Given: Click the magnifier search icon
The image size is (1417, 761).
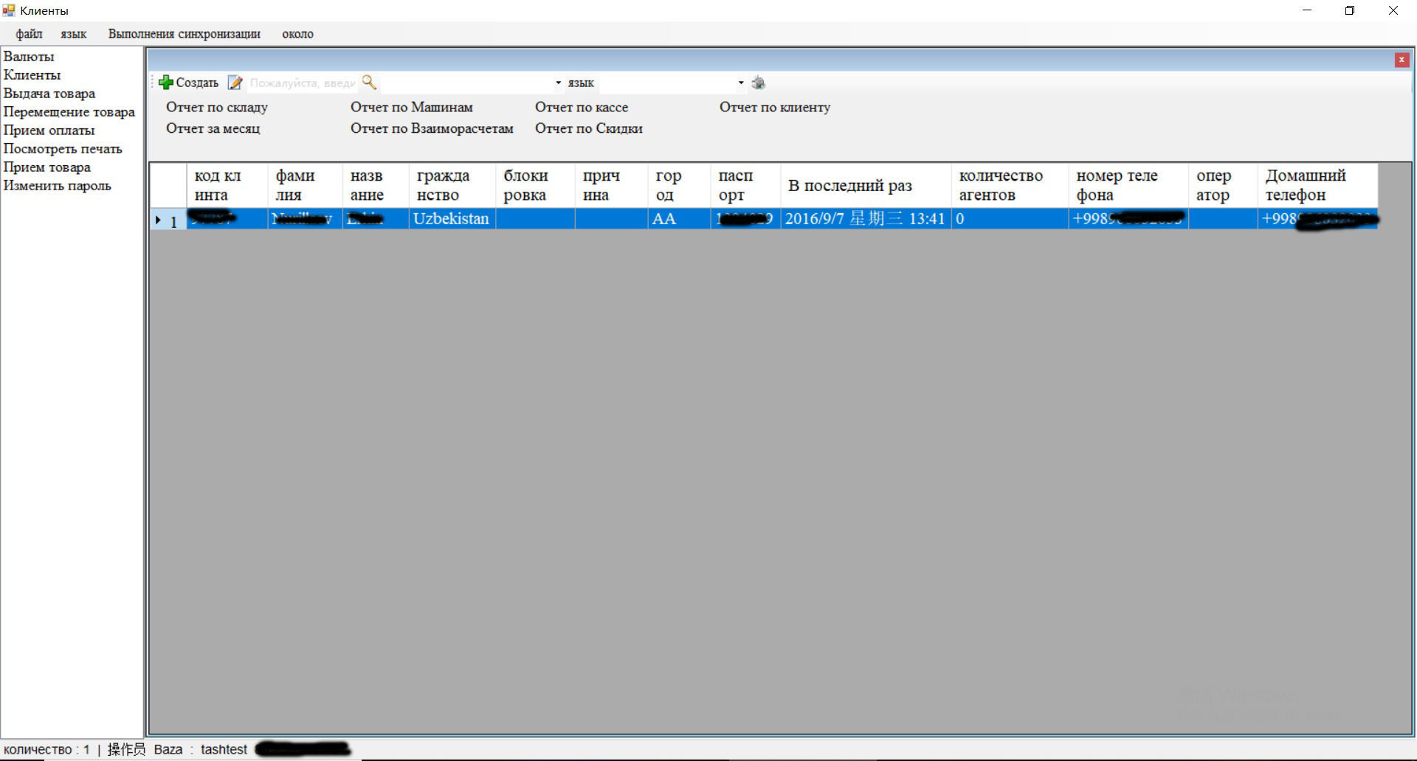Looking at the screenshot, I should (370, 83).
